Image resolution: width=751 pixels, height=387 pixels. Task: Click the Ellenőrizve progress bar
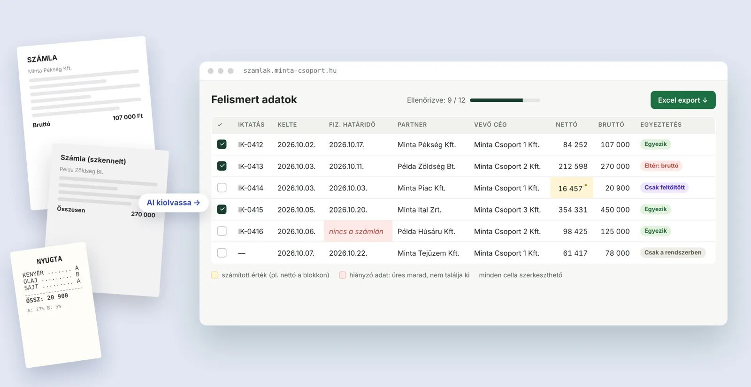[x=505, y=100]
